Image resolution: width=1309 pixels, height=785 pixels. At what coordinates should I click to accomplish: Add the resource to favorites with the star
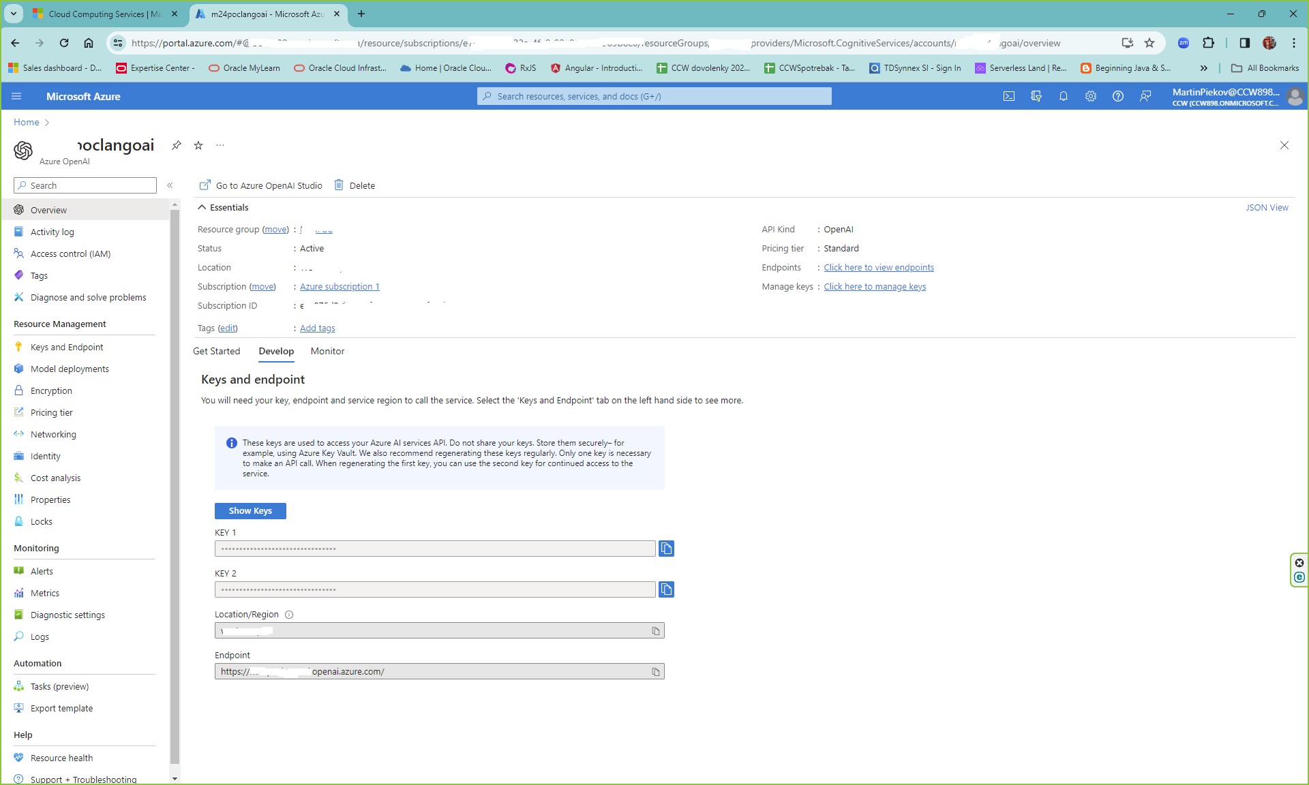click(198, 145)
